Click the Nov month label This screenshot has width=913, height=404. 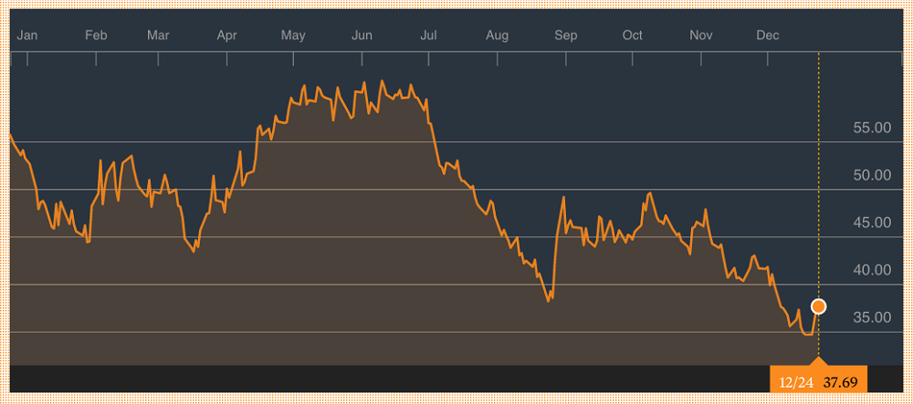coord(701,36)
